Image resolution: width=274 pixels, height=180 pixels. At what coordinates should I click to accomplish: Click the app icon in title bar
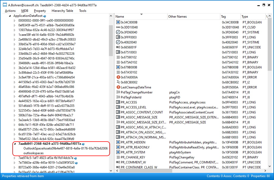coord(5,5)
